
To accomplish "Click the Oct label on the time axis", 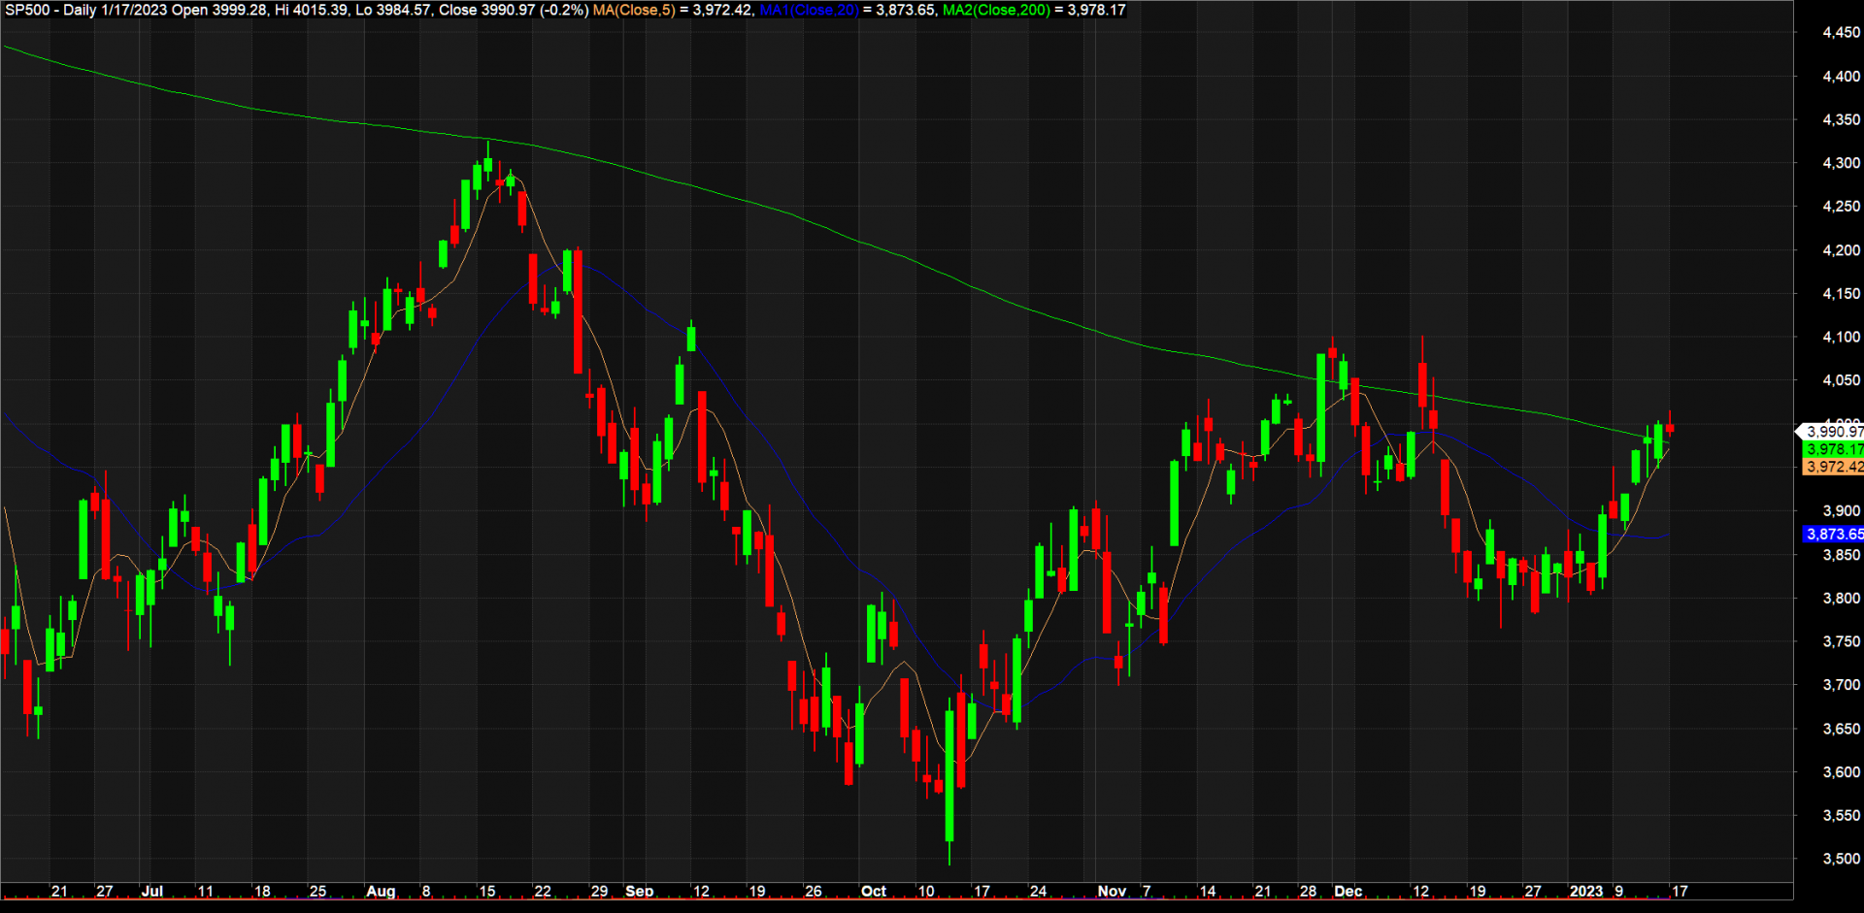I will pos(874,891).
